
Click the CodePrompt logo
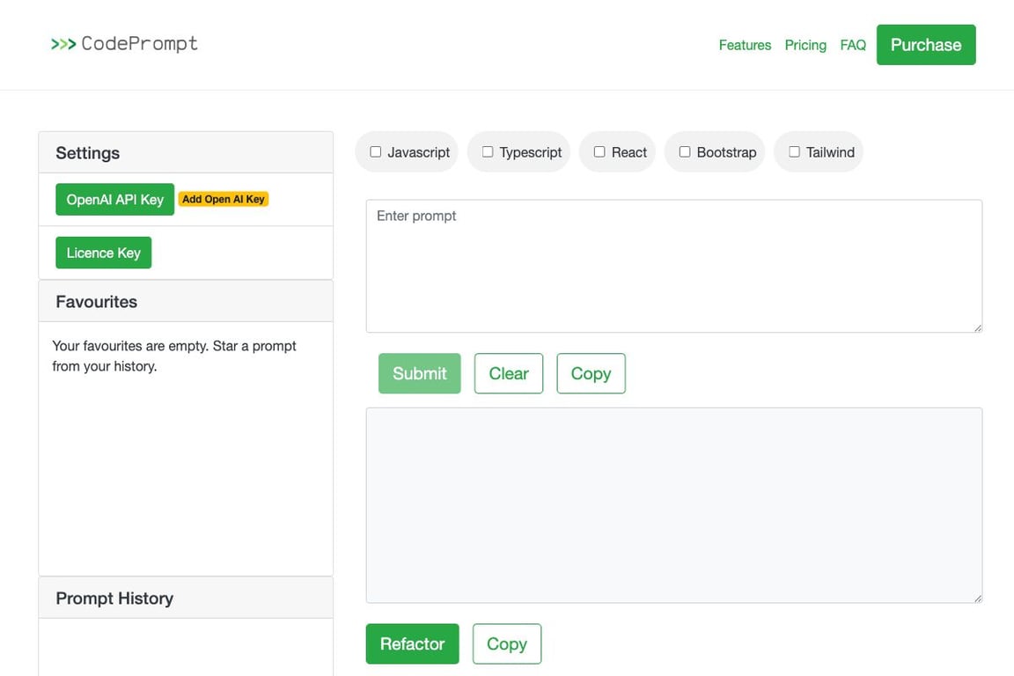point(124,44)
